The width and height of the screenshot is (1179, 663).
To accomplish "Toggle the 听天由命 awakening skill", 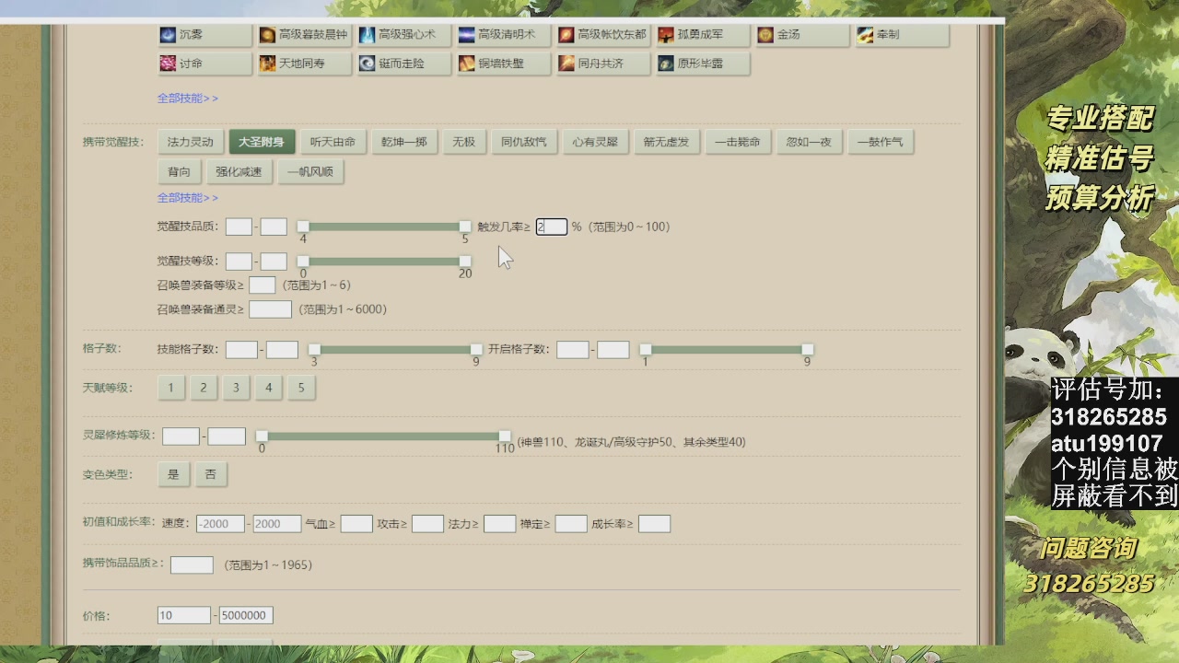I will coord(333,142).
